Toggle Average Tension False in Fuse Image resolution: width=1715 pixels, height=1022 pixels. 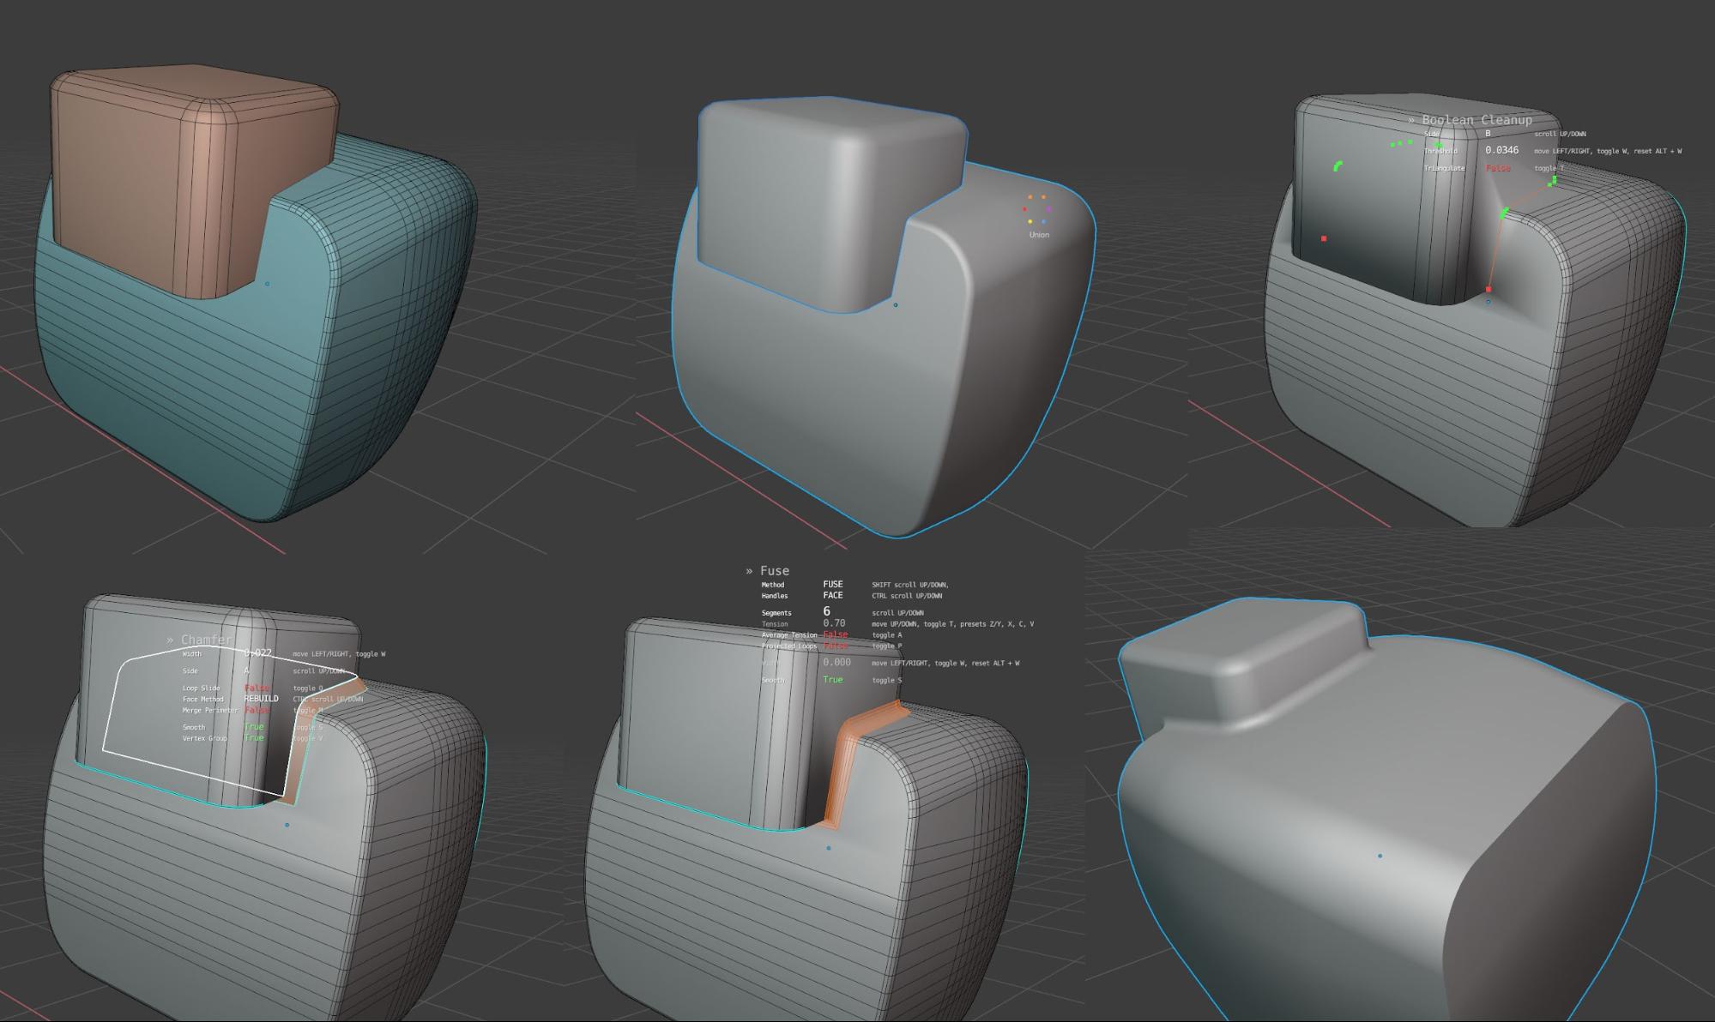835,634
